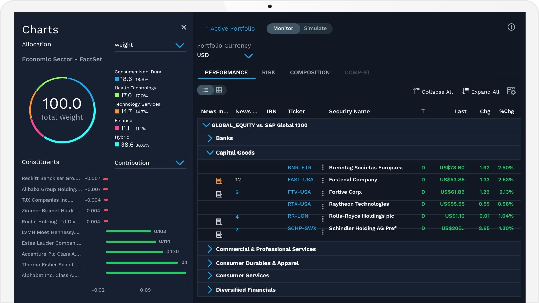Expand the Banks group
The height and width of the screenshot is (303, 539).
210,138
